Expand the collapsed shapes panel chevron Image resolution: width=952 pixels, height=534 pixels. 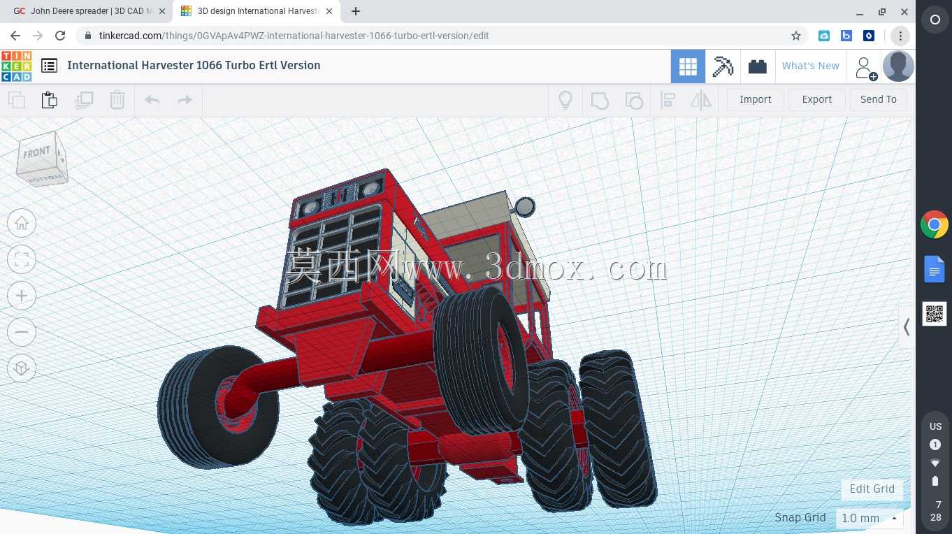pos(907,326)
